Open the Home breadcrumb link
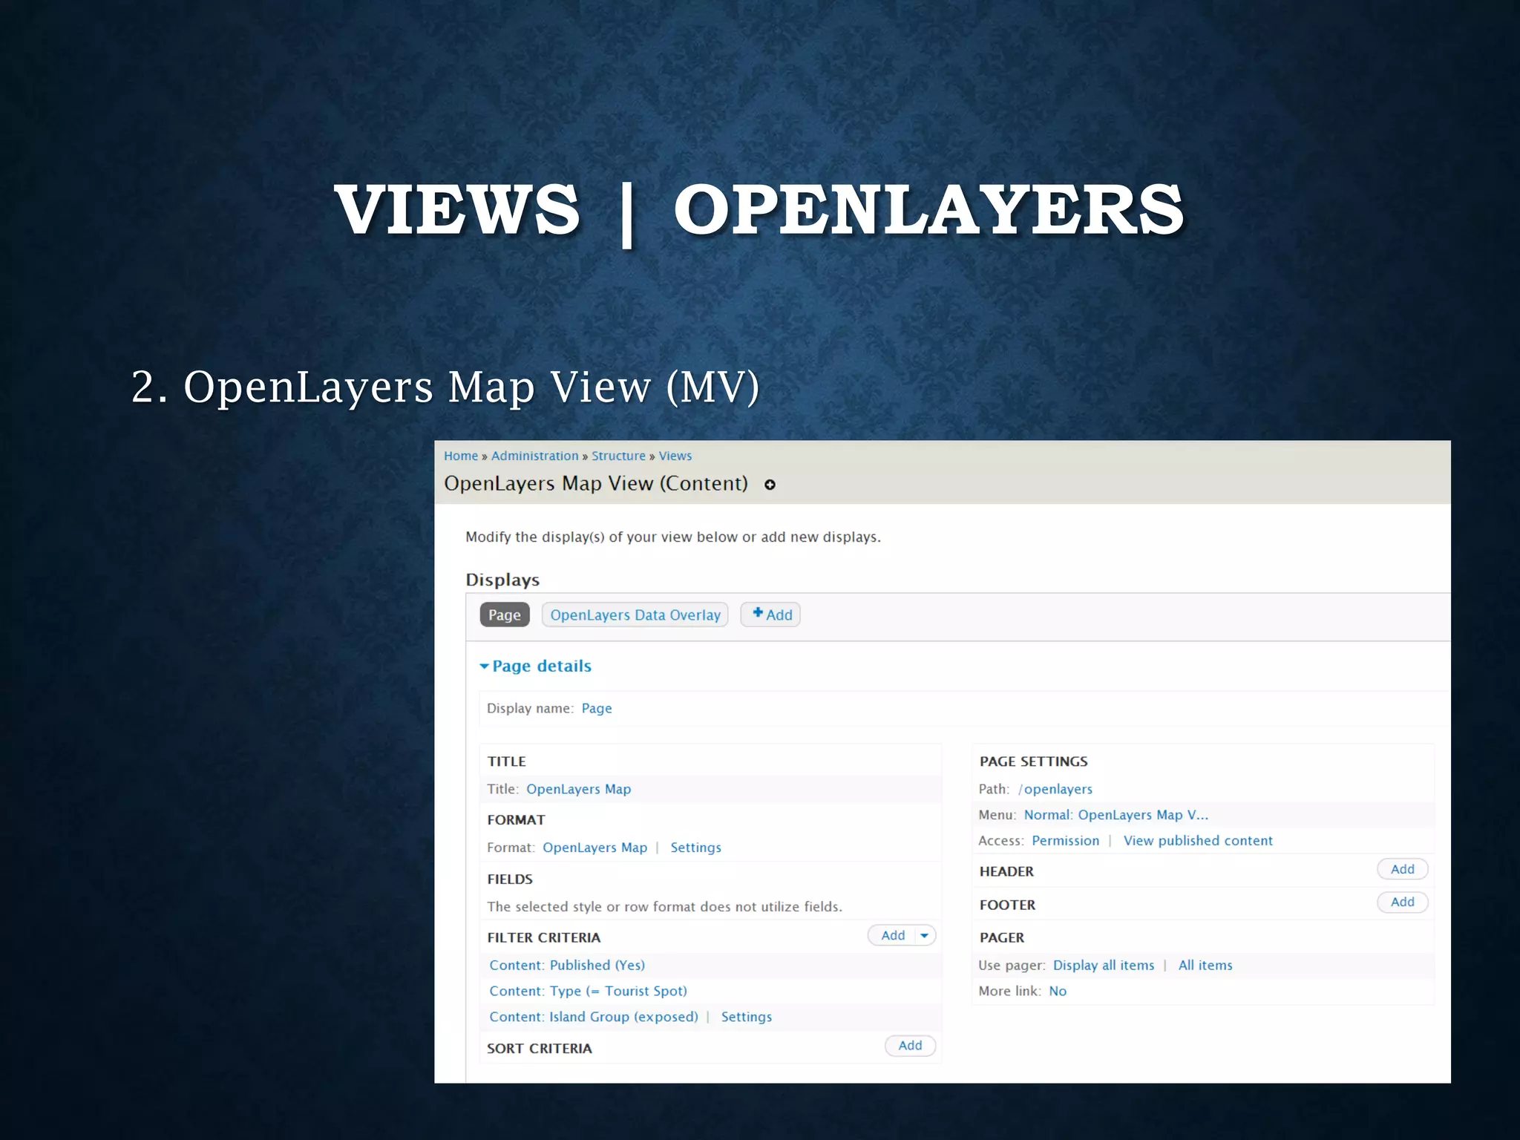 (461, 456)
